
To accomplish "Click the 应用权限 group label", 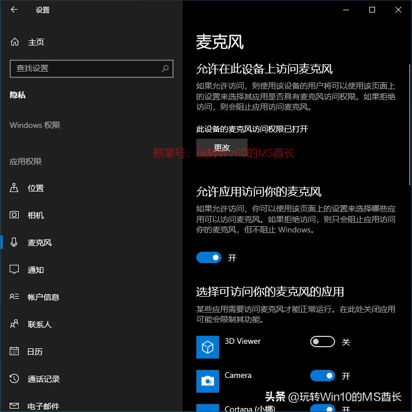I will 26,161.
